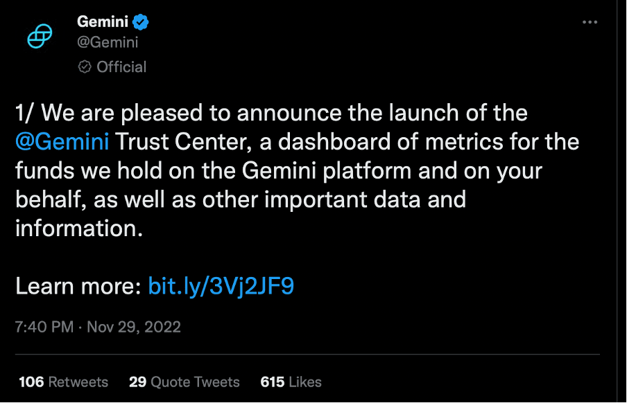This screenshot has width=627, height=403.
Task: Click the Official label text
Action: [121, 66]
